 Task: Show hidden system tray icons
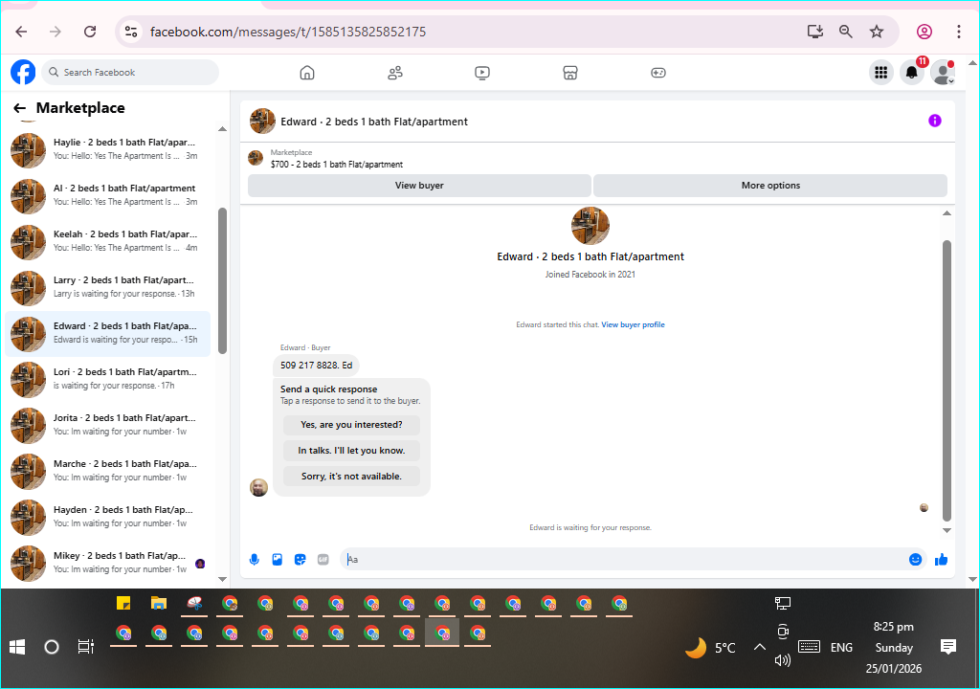pos(759,647)
